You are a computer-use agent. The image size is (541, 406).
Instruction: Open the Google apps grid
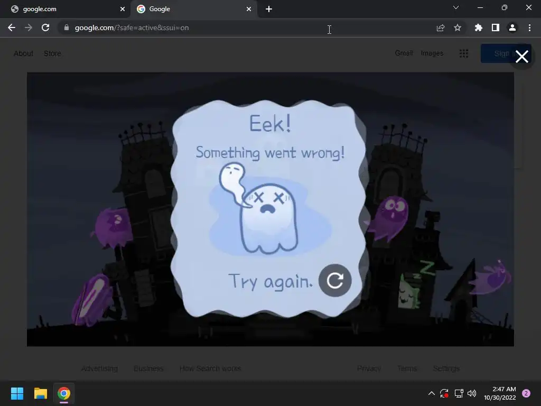(x=464, y=53)
